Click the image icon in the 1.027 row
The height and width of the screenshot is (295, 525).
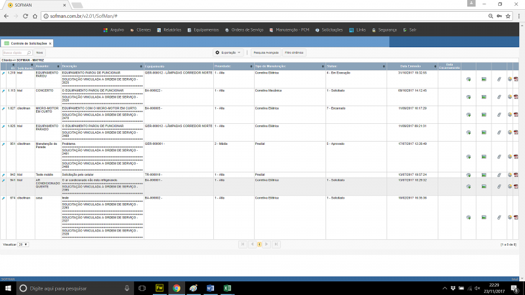click(484, 115)
